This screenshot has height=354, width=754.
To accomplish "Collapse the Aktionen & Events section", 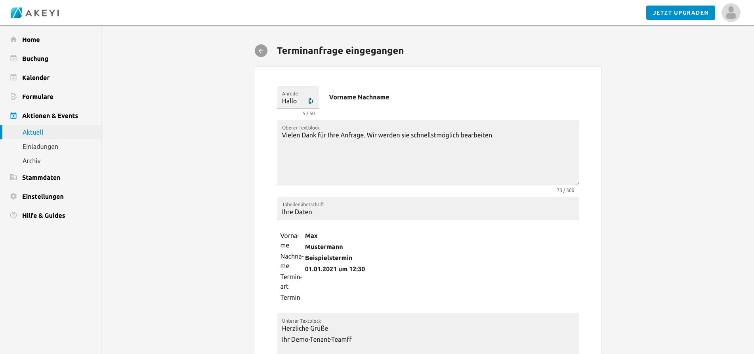I will 50,116.
